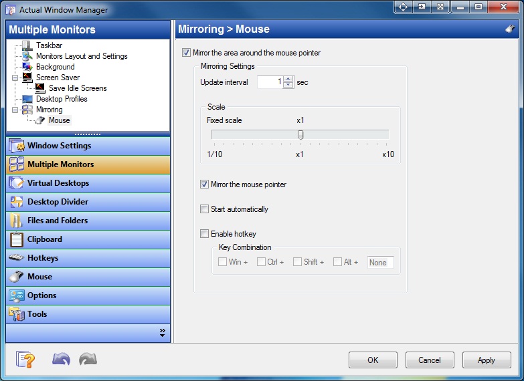Click the Options section icon
This screenshot has height=381, width=524.
[16, 295]
